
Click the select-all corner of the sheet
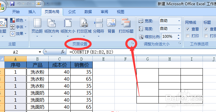2,59
